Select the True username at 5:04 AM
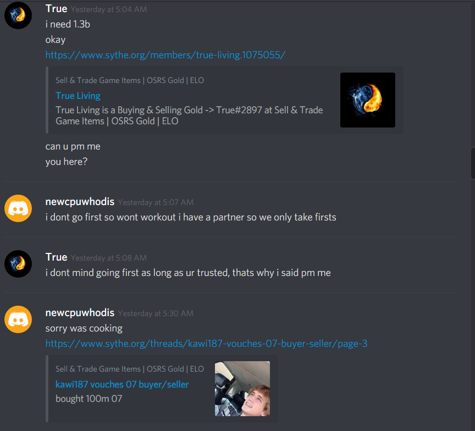The width and height of the screenshot is (475, 431). tap(56, 9)
